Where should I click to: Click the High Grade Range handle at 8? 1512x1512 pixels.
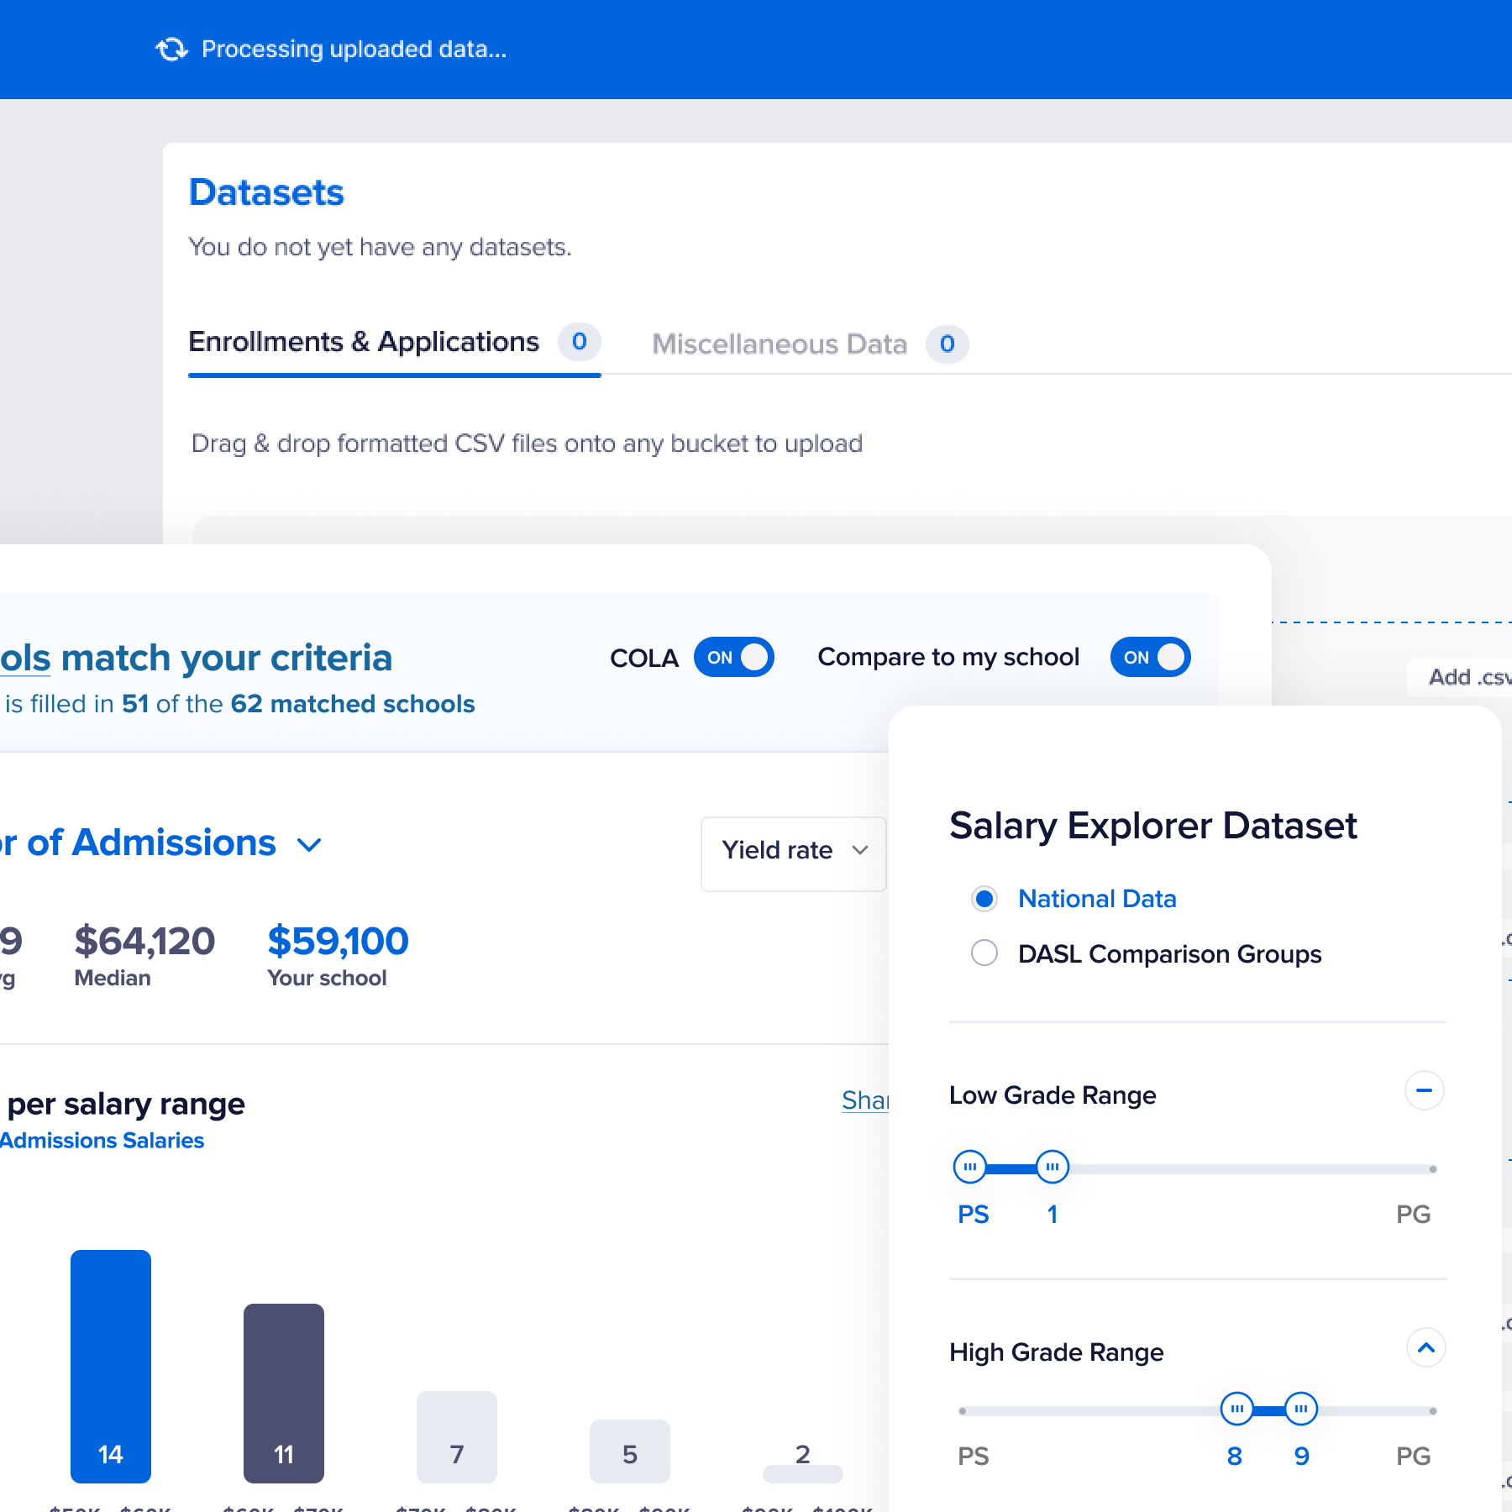click(1236, 1409)
